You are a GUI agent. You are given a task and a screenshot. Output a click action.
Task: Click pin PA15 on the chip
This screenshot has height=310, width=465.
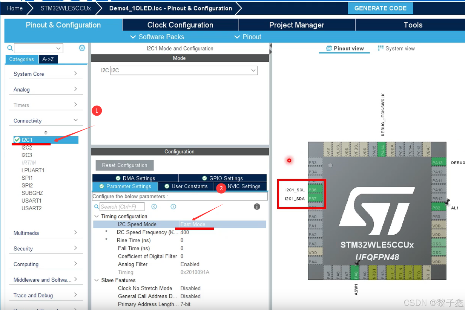[374, 150]
